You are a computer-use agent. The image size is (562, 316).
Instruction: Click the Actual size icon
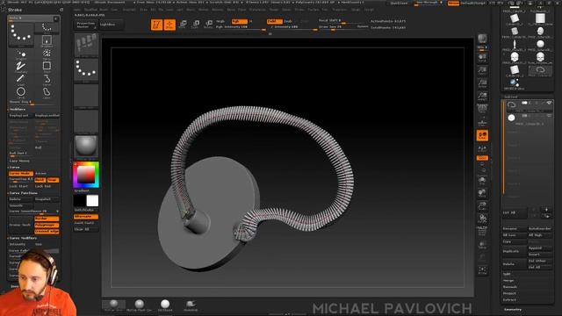[482, 83]
